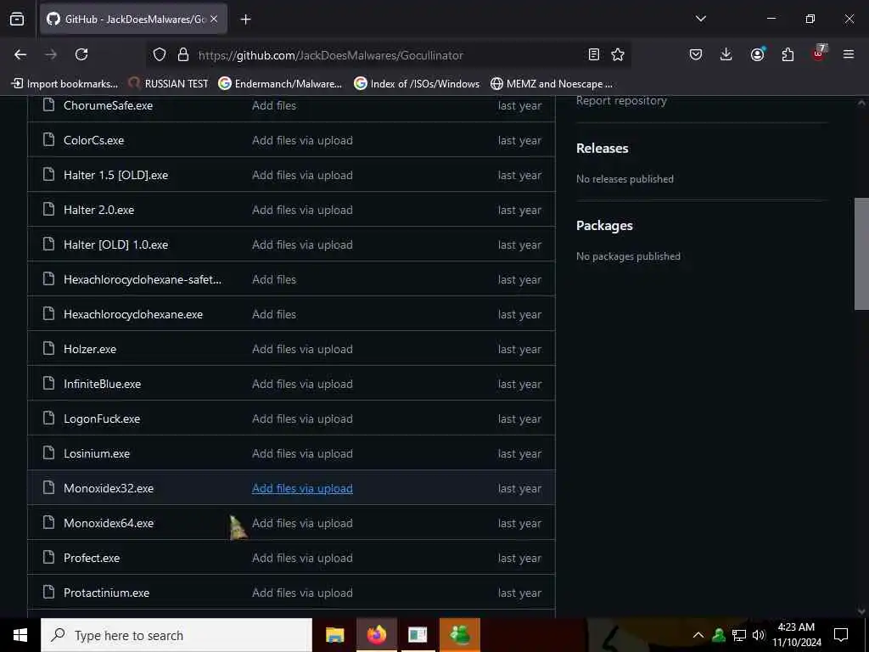Bookmark this page with the star icon

(x=618, y=54)
